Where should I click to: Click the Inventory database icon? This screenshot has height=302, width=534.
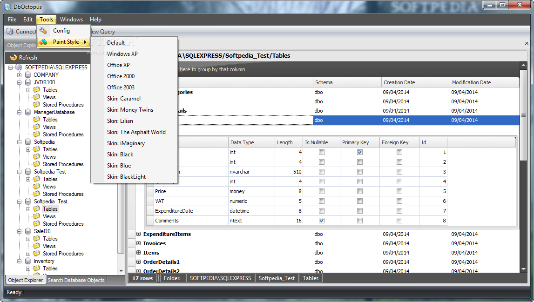point(28,261)
